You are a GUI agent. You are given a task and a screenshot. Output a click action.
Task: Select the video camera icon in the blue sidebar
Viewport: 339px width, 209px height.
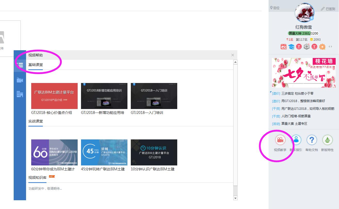tap(20, 80)
